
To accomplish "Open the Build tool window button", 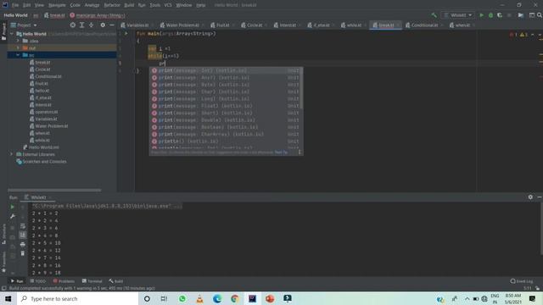I will (x=116, y=281).
